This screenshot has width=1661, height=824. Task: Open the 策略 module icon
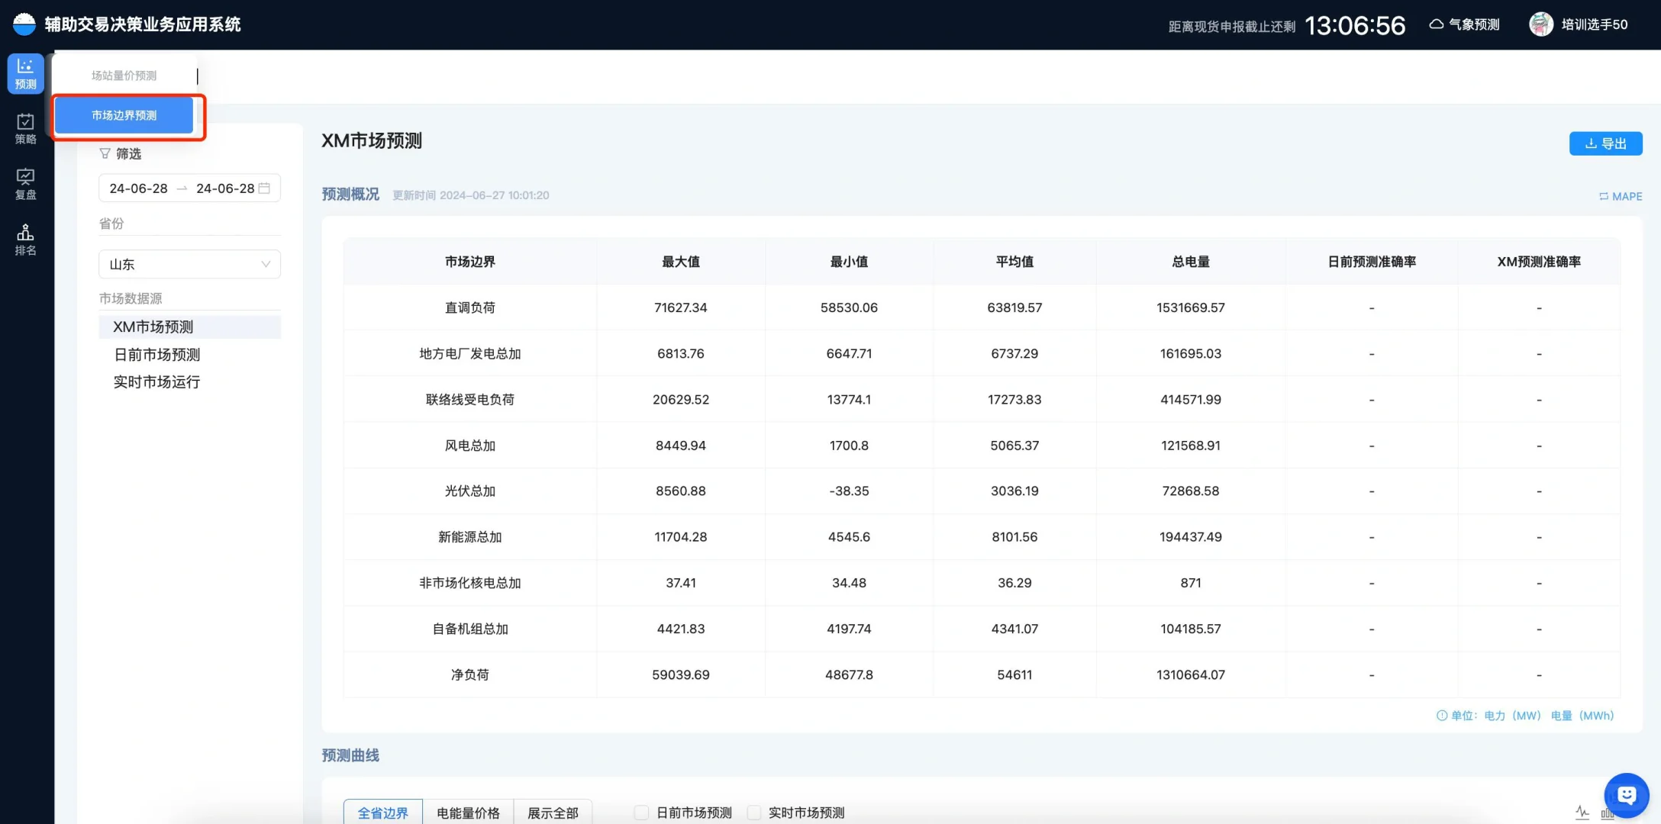[25, 128]
